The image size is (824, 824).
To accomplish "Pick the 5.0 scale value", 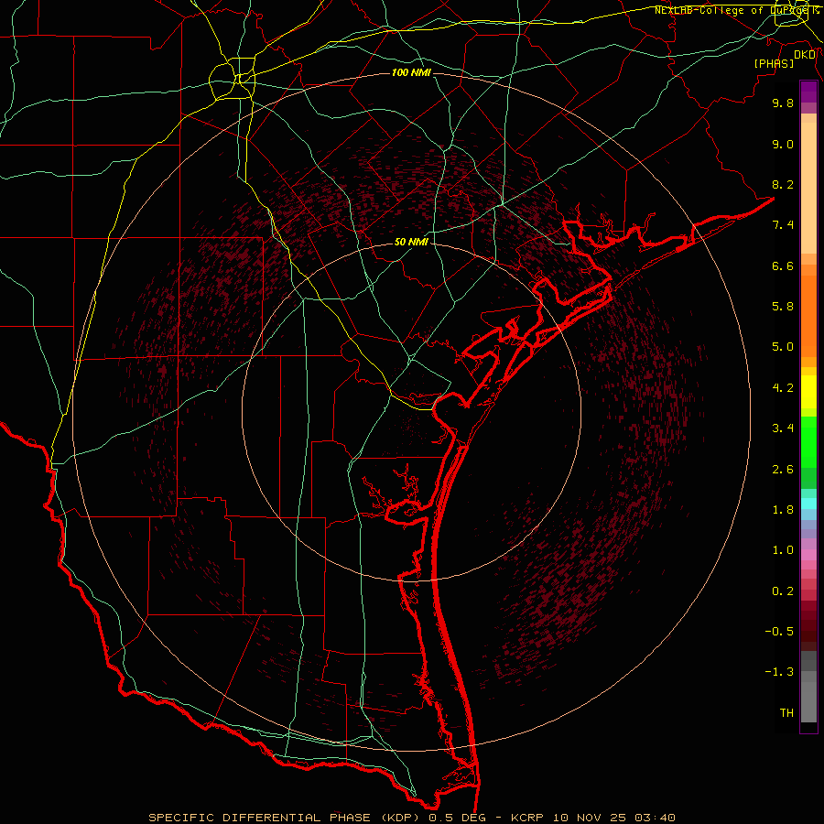I will click(x=783, y=347).
